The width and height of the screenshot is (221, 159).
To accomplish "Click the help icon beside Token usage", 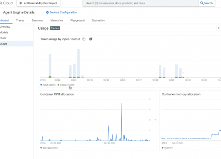I will (84, 39).
